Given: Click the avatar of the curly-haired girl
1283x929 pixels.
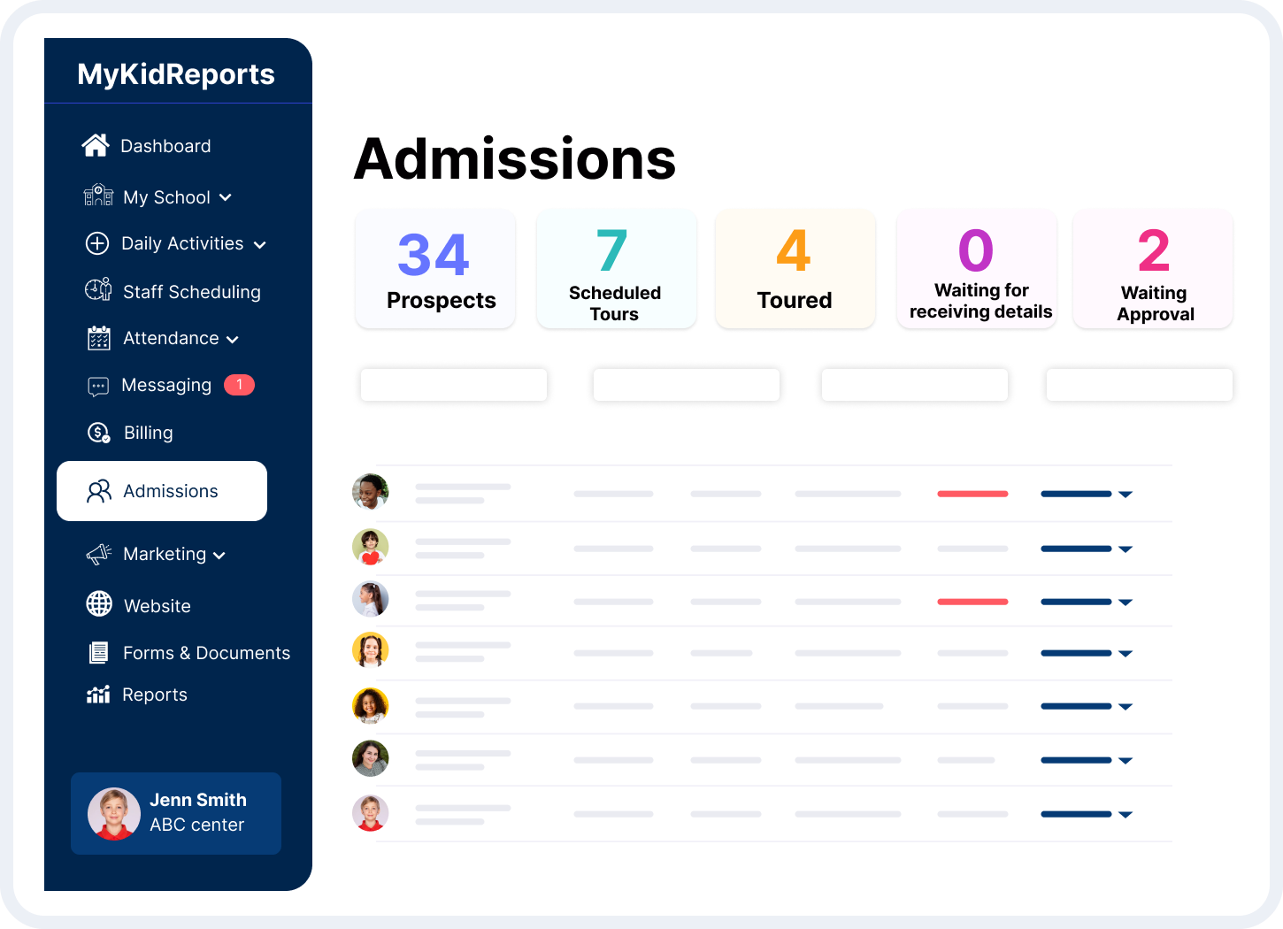Looking at the screenshot, I should (x=371, y=705).
